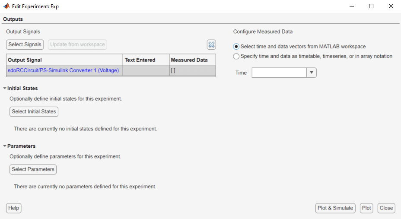Minimize the Edit Experiment window
Screen dimensions: 401x219
(351, 6)
